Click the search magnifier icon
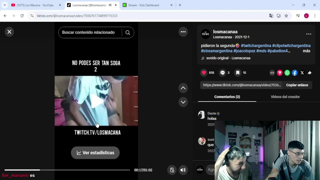This screenshot has width=320, height=180. click(128, 32)
